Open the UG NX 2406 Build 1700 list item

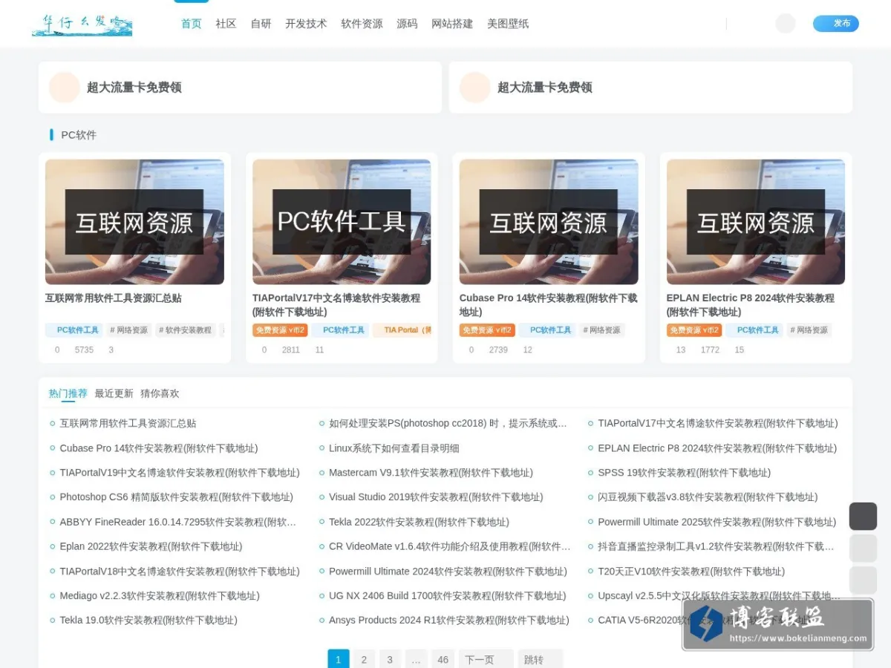coord(447,596)
